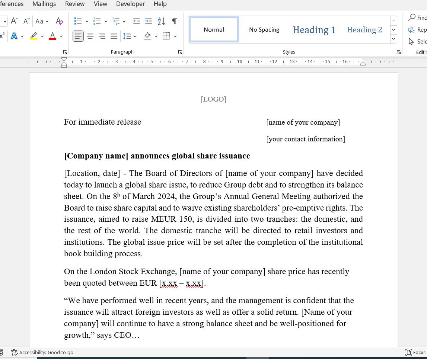Screen dimensions: 427x359
Task: Apply the Change Case icon
Action: (39, 21)
